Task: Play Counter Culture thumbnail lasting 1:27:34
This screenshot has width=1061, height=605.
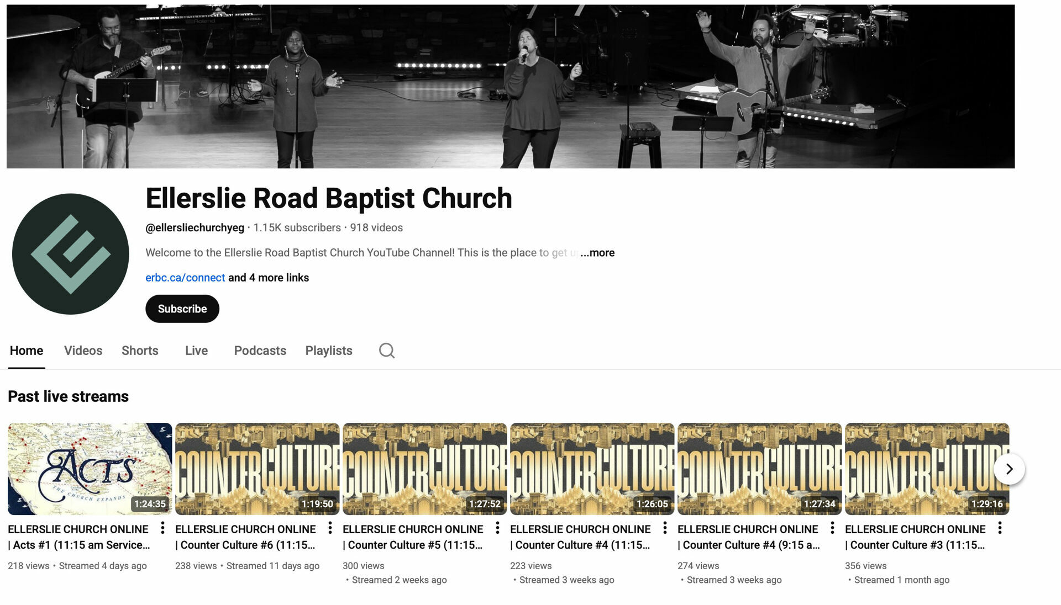Action: point(759,469)
